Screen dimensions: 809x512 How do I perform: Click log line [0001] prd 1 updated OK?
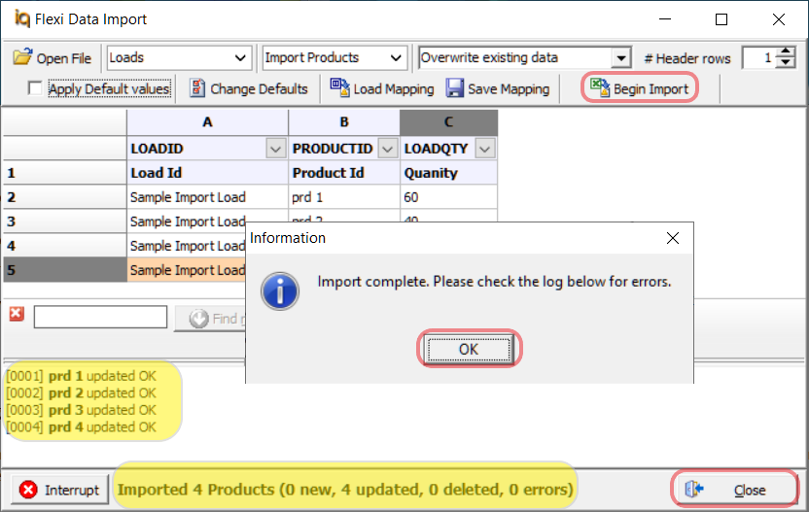pyautogui.click(x=81, y=376)
